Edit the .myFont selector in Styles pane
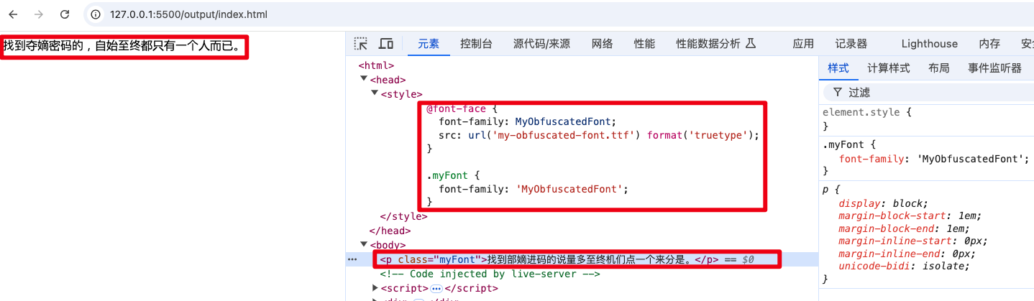Viewport: 1034px width, 301px height. (843, 144)
